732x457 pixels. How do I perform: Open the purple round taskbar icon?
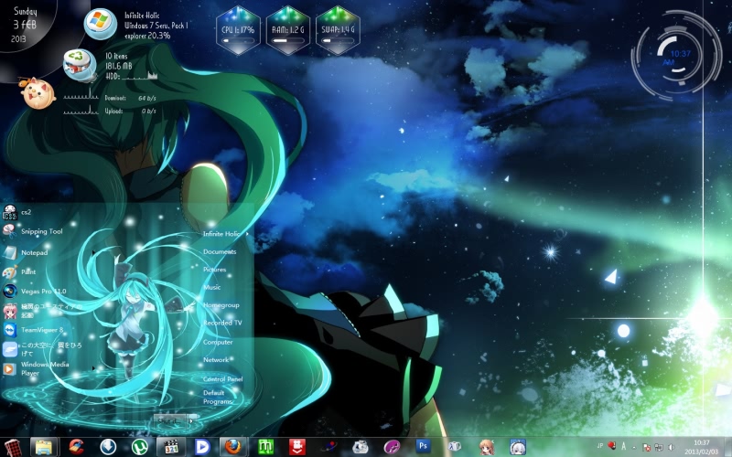[x=393, y=447]
